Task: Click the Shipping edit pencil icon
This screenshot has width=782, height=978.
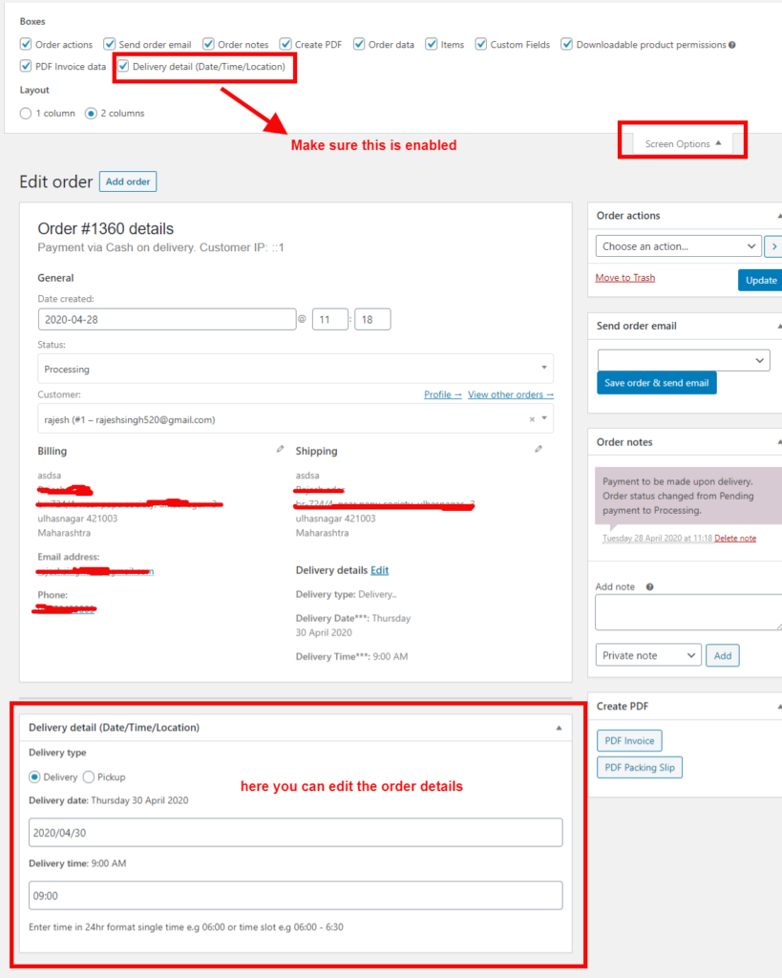Action: point(539,449)
